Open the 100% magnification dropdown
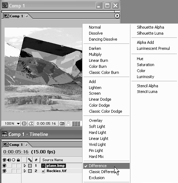This screenshot has width=178, height=183. (x=18, y=124)
